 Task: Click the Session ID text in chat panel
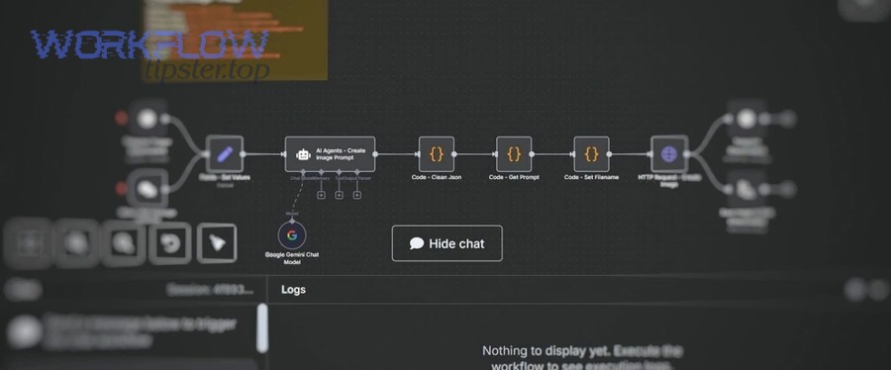click(210, 290)
